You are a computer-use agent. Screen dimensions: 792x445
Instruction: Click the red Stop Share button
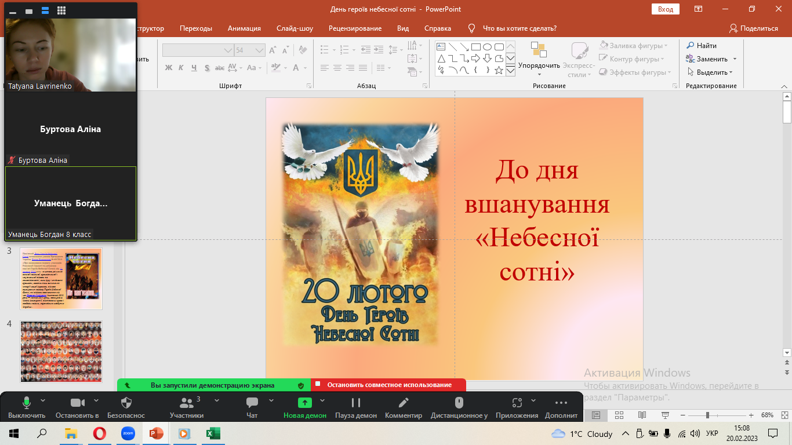388,385
